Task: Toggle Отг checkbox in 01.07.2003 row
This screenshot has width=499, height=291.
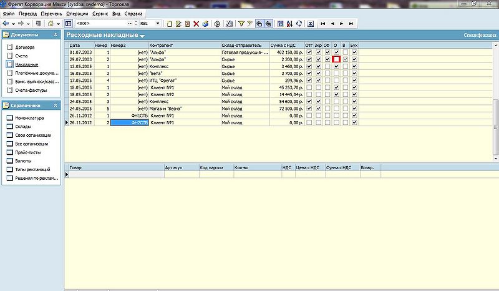Action: (x=309, y=52)
